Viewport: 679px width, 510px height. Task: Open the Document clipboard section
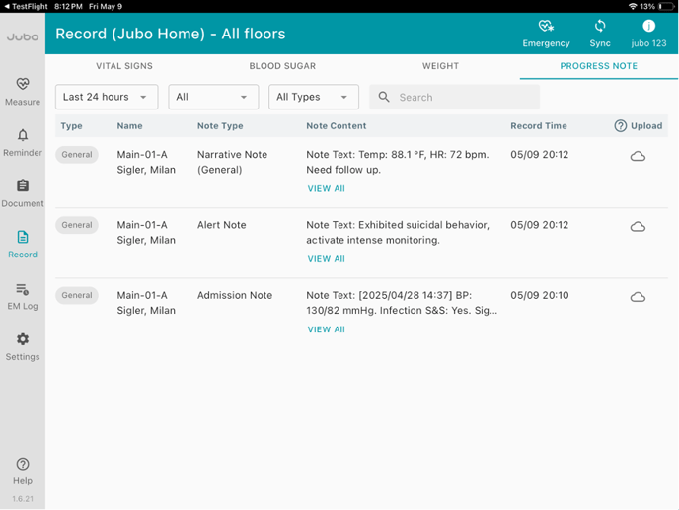coord(23,193)
